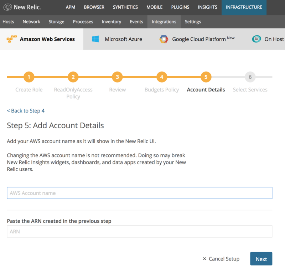Open the MOBILE product menu

click(155, 7)
